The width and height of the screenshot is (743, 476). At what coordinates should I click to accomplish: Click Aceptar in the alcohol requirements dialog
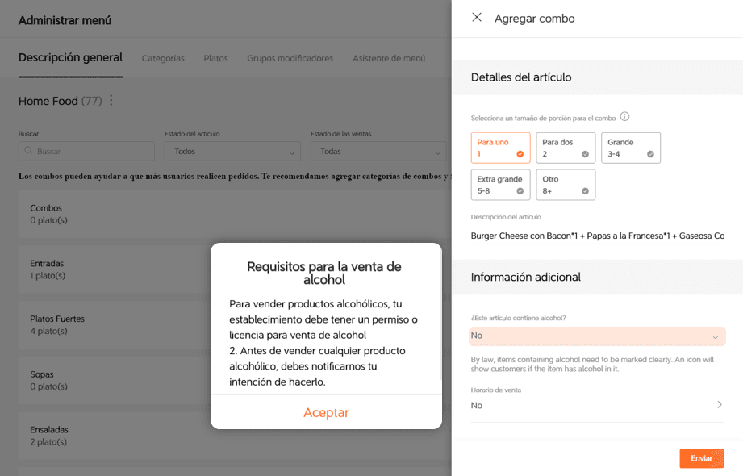pos(326,412)
